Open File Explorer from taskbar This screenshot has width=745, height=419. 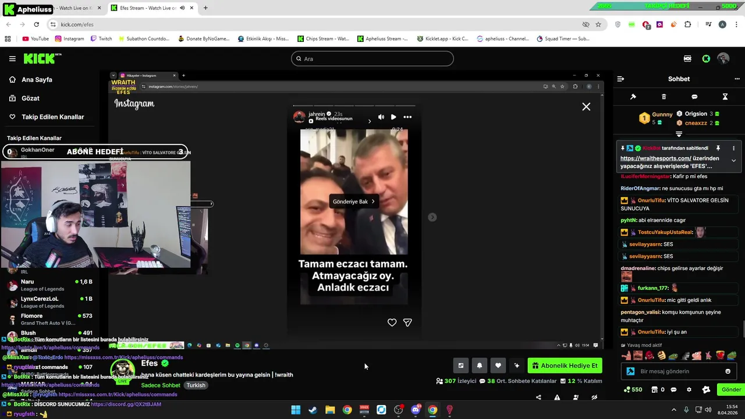(x=330, y=410)
